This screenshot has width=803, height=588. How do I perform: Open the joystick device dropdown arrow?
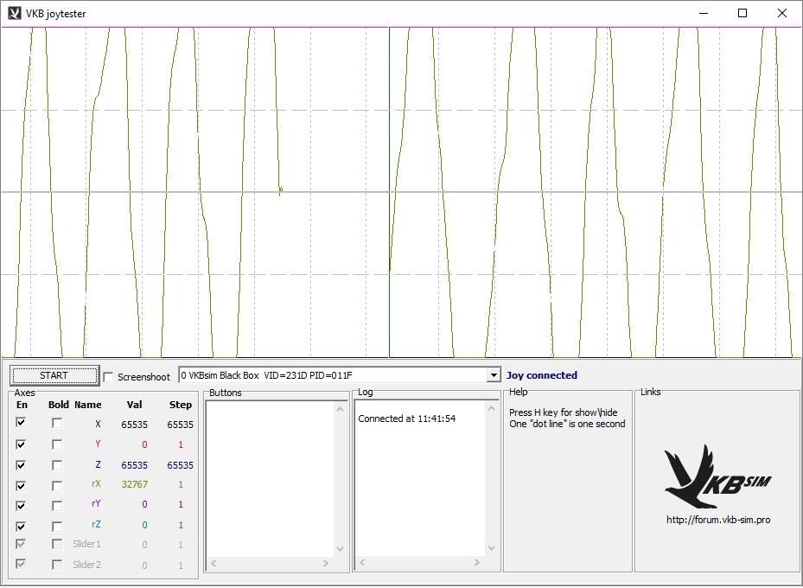pyautogui.click(x=494, y=375)
